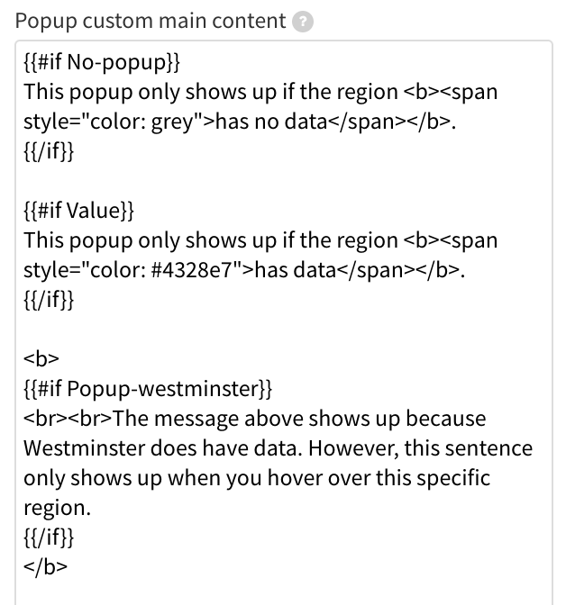Click the second '{{/if}}' after 'has data'
Screen dimensions: 566x605
pyautogui.click(x=49, y=300)
